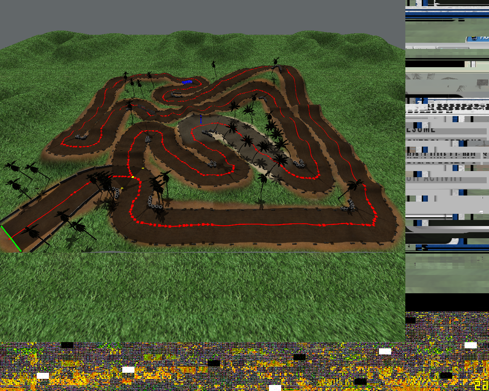Select the green start line on the track
This screenshot has width=489, height=391.
pos(11,239)
